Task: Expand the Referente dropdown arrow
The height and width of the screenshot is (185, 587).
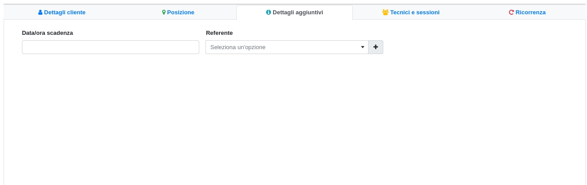Action: click(363, 47)
